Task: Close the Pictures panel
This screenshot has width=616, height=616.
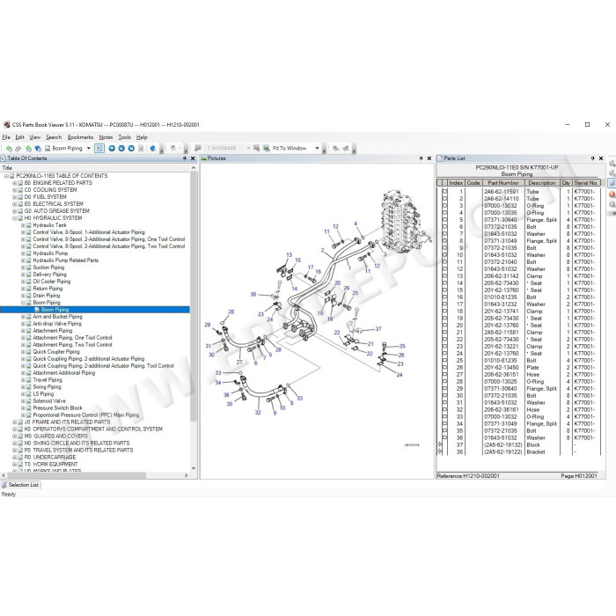Action: pos(429,158)
